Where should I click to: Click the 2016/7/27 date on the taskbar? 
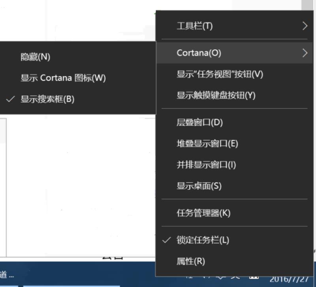[289, 280]
